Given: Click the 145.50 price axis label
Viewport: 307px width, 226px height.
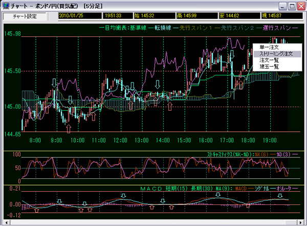Looking at the screenshot, I should [12, 71].
